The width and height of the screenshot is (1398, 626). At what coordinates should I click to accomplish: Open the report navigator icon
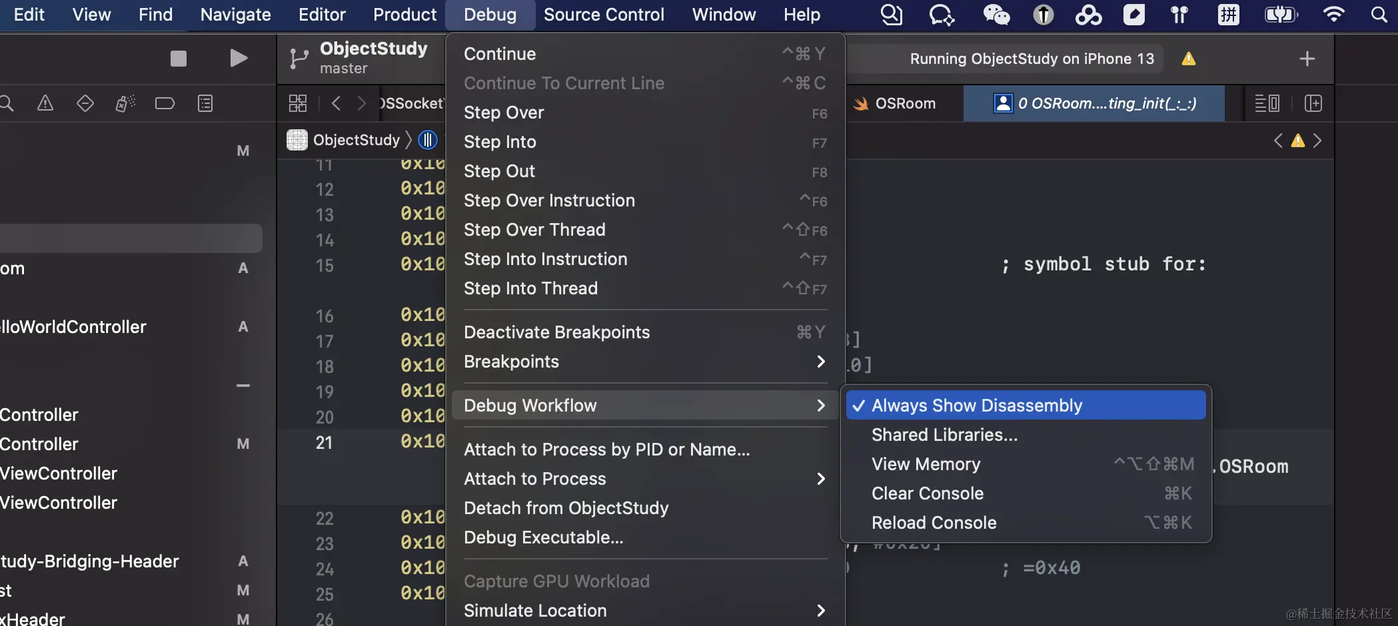205,103
